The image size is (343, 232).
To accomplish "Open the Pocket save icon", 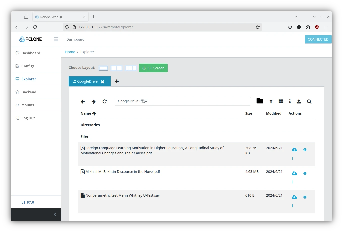I will point(290,27).
